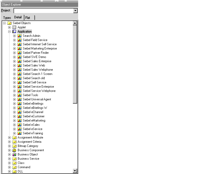Click the Business Component icon
This screenshot has height=174, width=198.
[14, 150]
